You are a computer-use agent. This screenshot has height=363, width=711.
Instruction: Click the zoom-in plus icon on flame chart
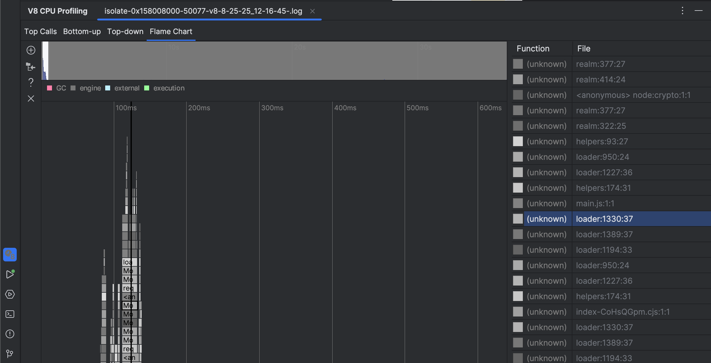[x=31, y=50]
